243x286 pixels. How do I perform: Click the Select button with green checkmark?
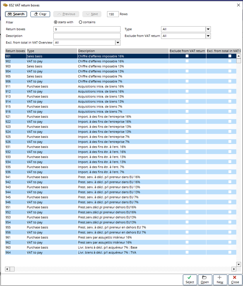(x=190, y=280)
